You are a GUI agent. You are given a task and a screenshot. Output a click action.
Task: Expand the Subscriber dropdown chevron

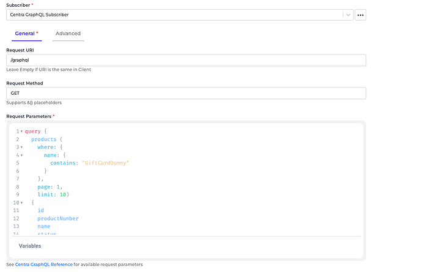[x=348, y=15]
